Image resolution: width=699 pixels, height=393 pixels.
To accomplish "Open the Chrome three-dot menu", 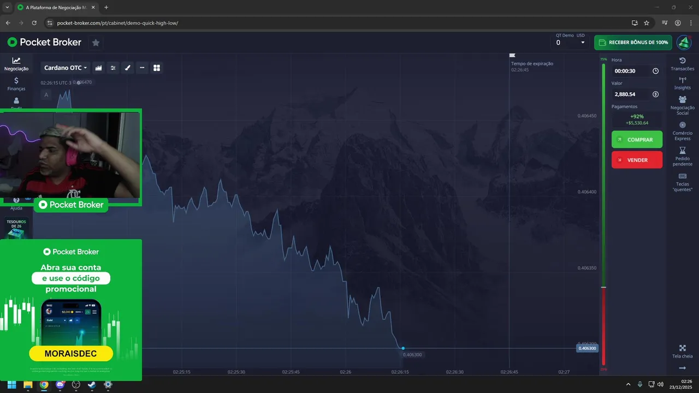I will click(x=691, y=23).
